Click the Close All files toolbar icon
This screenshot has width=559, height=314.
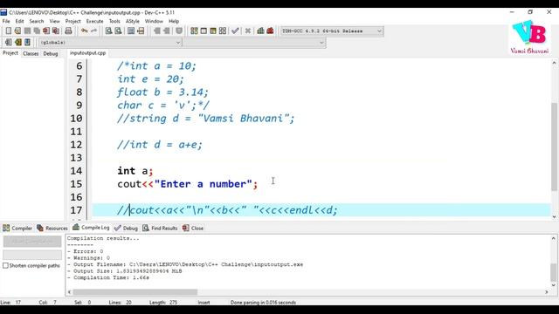pos(56,31)
